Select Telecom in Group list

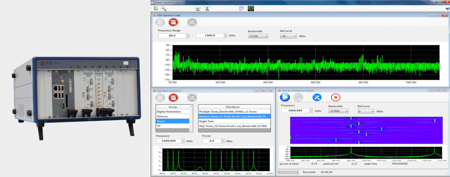pyautogui.click(x=172, y=116)
